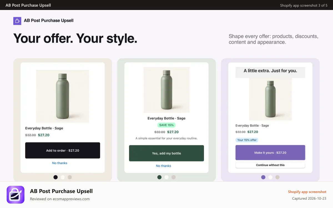Select the white color dot under the first card
333x208 pixels.
point(63,177)
